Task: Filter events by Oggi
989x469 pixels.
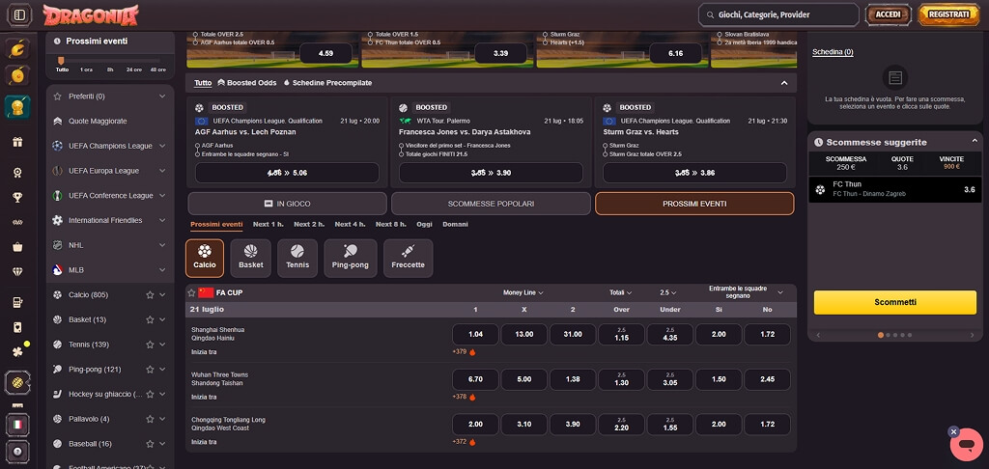Action: click(x=425, y=225)
